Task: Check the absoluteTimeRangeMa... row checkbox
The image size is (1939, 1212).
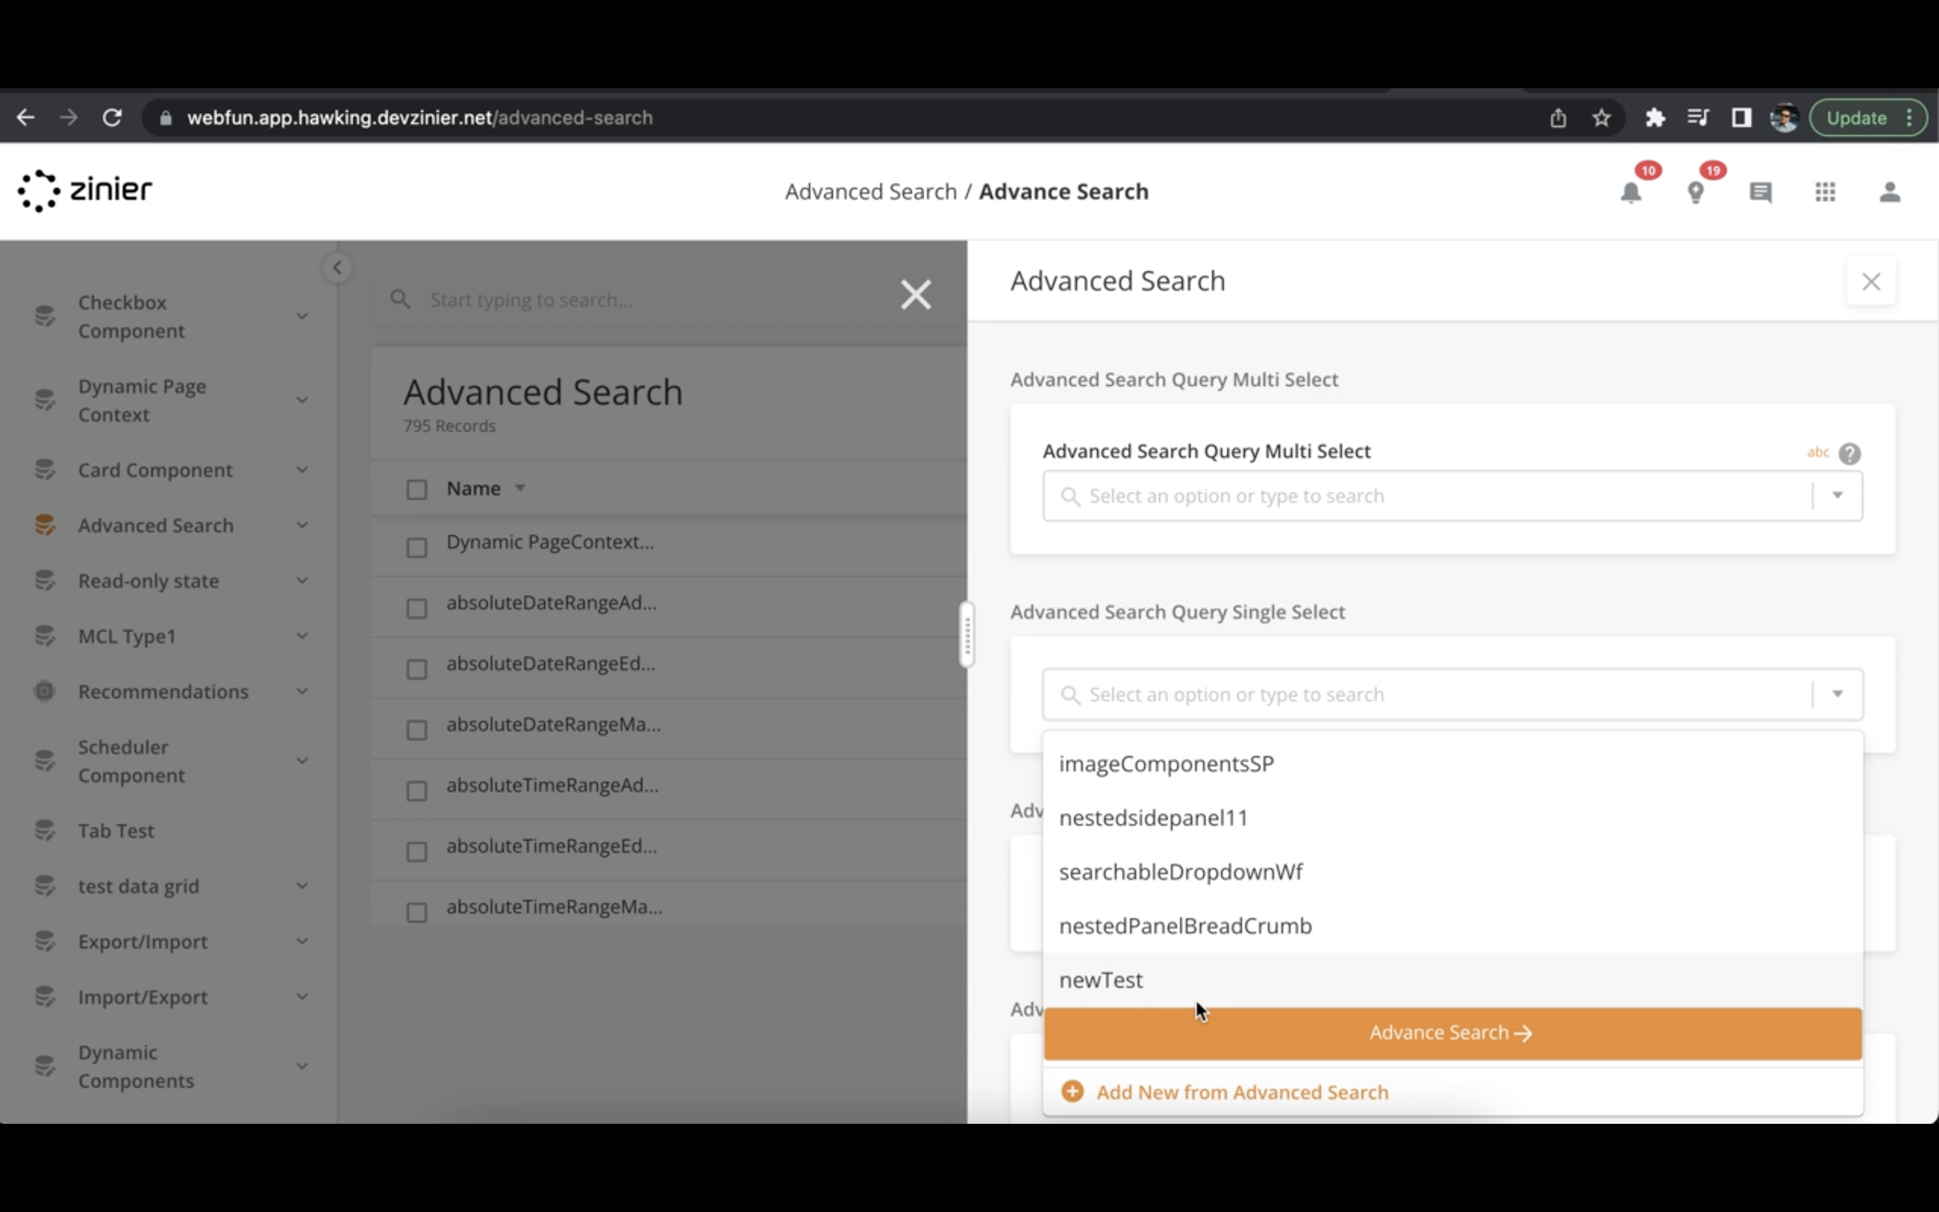Action: 417,912
